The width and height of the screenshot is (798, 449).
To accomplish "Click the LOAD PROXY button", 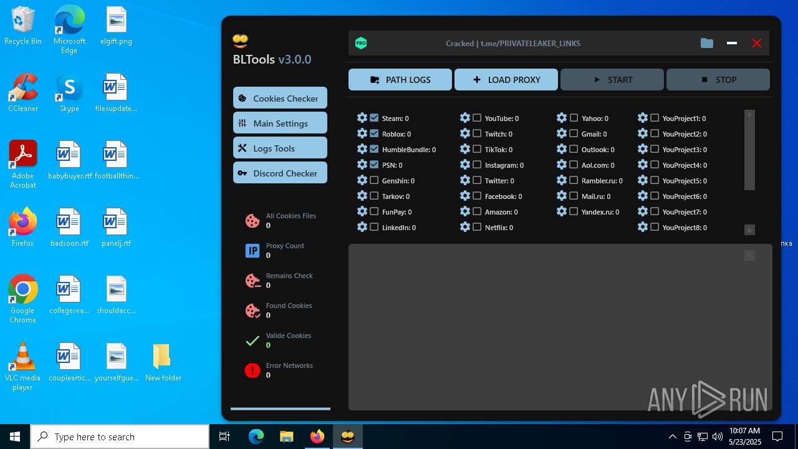I will (x=506, y=80).
